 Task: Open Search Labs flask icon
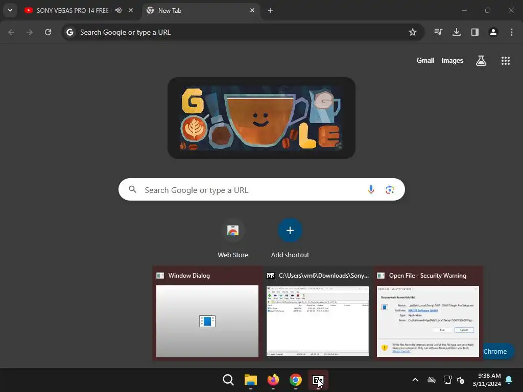[x=481, y=61]
